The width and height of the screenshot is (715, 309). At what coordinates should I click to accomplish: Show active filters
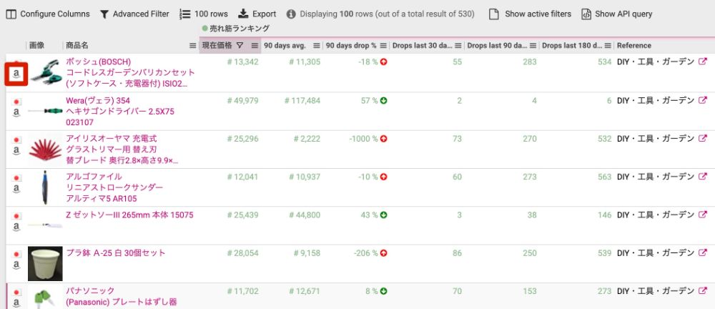pyautogui.click(x=530, y=14)
